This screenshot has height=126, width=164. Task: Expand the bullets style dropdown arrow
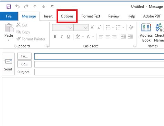pos(113,27)
